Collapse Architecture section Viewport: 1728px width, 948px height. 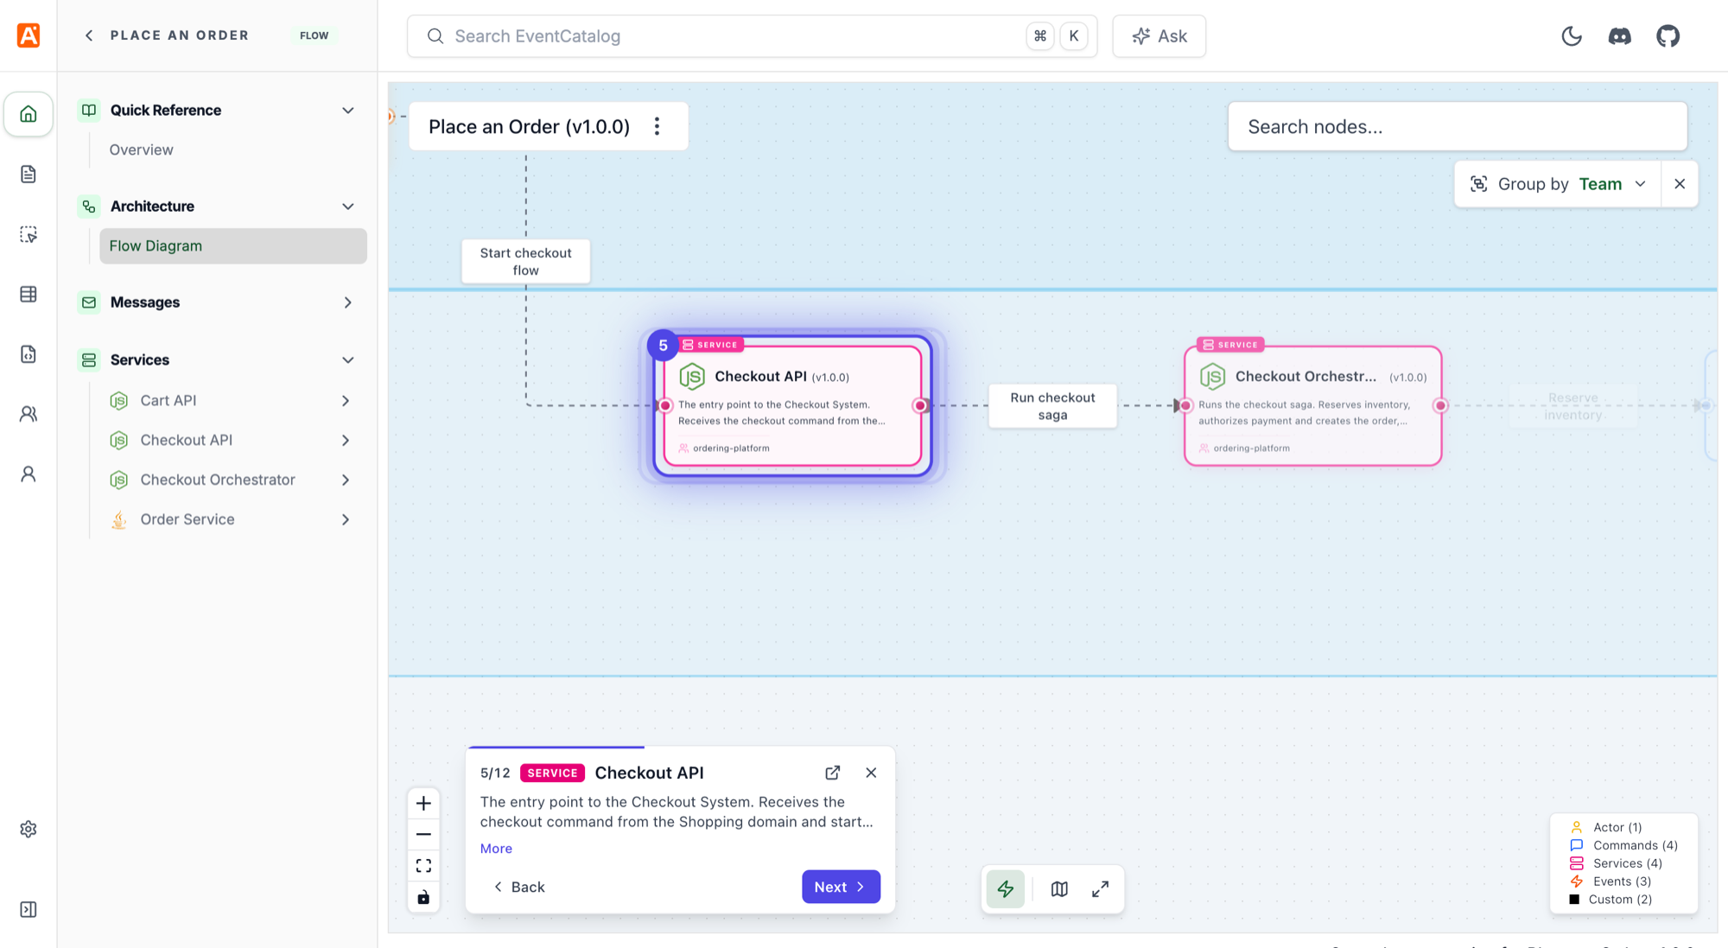pyautogui.click(x=348, y=207)
